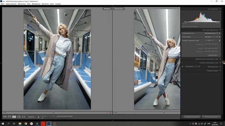The height and width of the screenshot is (126, 225).
Task: Open the Файл menu
Action: 2,4
